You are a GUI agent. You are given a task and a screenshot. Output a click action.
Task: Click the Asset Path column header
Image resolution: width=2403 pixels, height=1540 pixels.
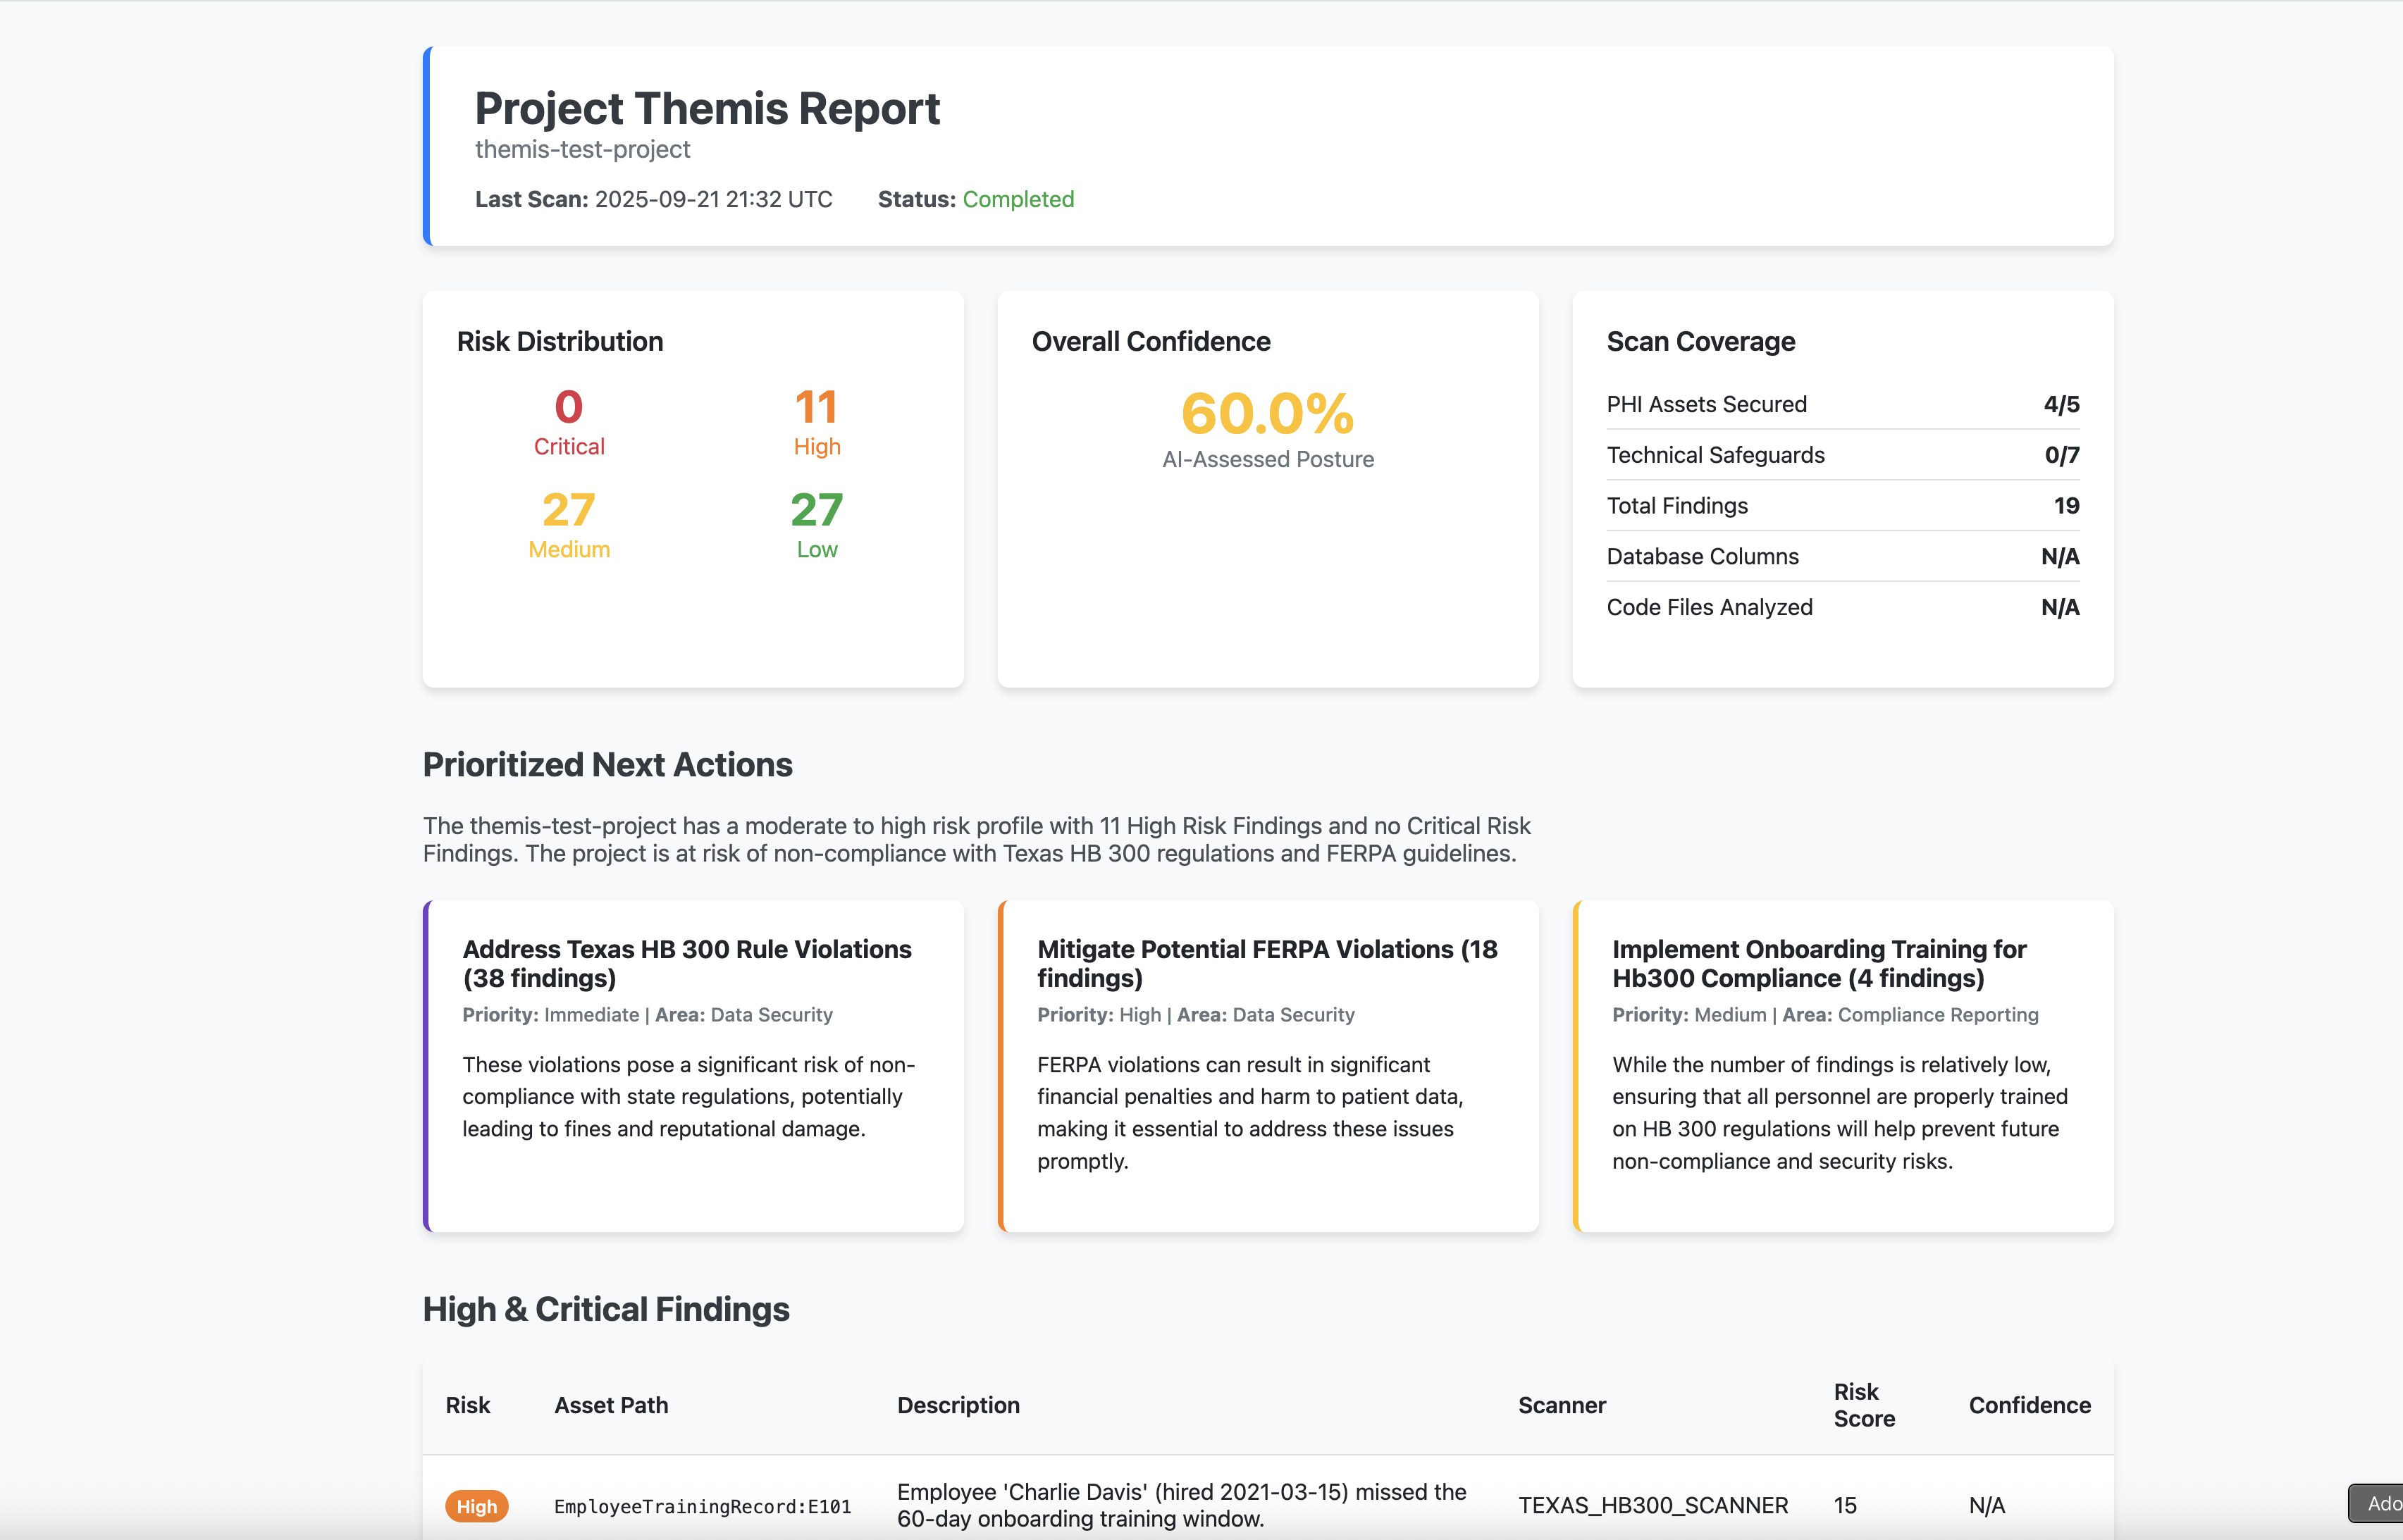tap(611, 1405)
